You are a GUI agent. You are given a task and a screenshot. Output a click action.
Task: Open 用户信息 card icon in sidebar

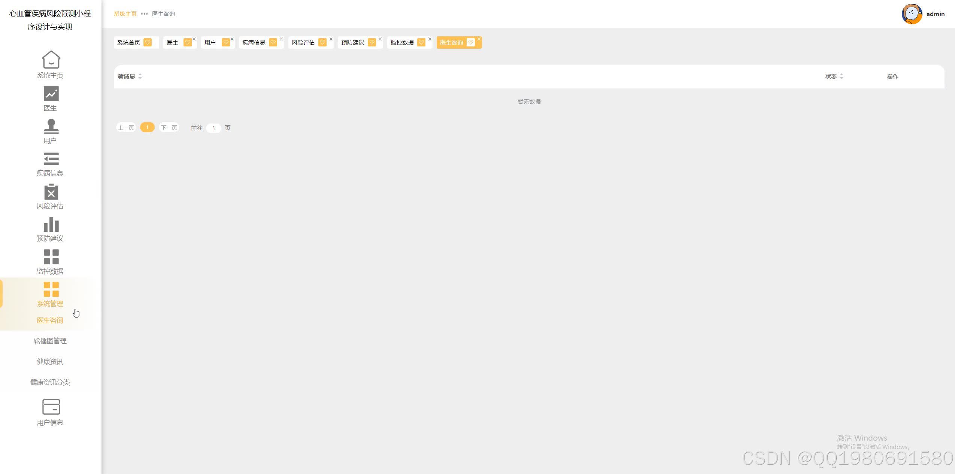(51, 407)
